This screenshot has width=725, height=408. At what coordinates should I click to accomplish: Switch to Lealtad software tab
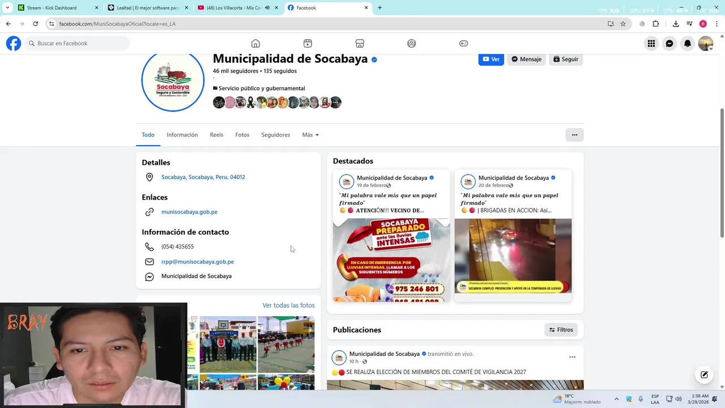(x=147, y=8)
